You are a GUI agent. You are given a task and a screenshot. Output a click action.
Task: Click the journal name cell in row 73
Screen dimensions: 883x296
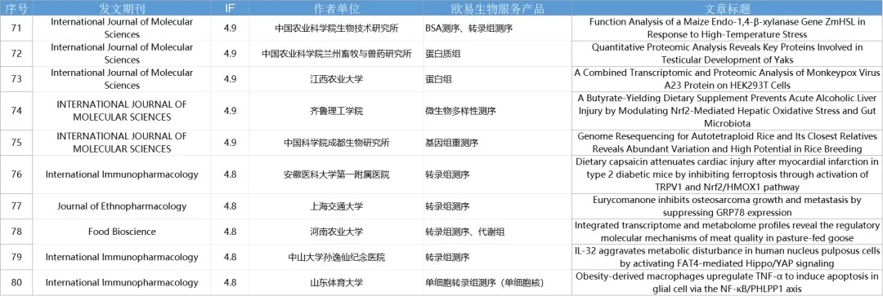click(122, 79)
